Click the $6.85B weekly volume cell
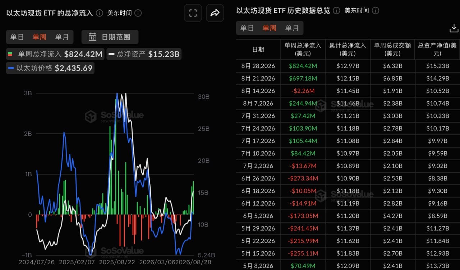This screenshot has width=460, height=270. pos(392,78)
